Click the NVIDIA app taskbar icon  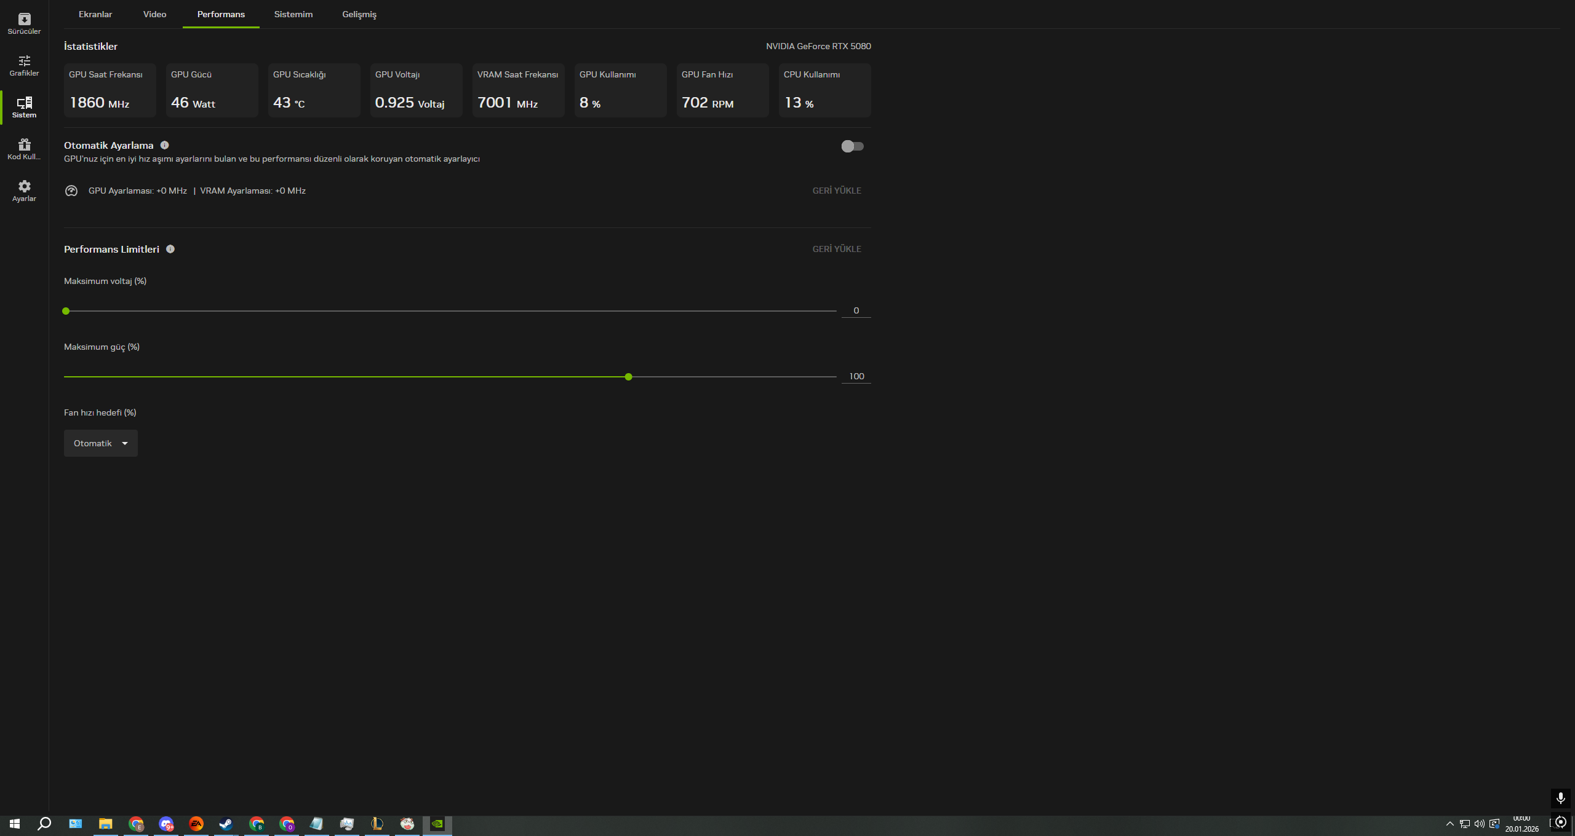point(437,824)
